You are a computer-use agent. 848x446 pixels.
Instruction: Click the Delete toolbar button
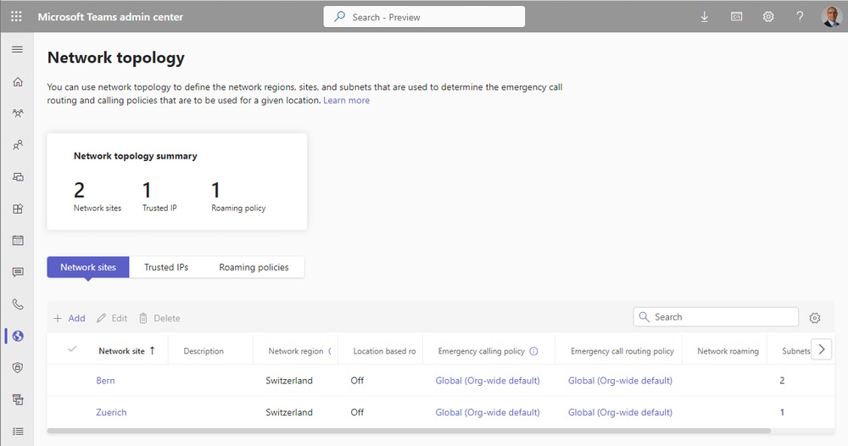(159, 319)
